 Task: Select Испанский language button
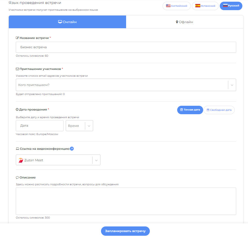pyautogui.click(x=205, y=6)
